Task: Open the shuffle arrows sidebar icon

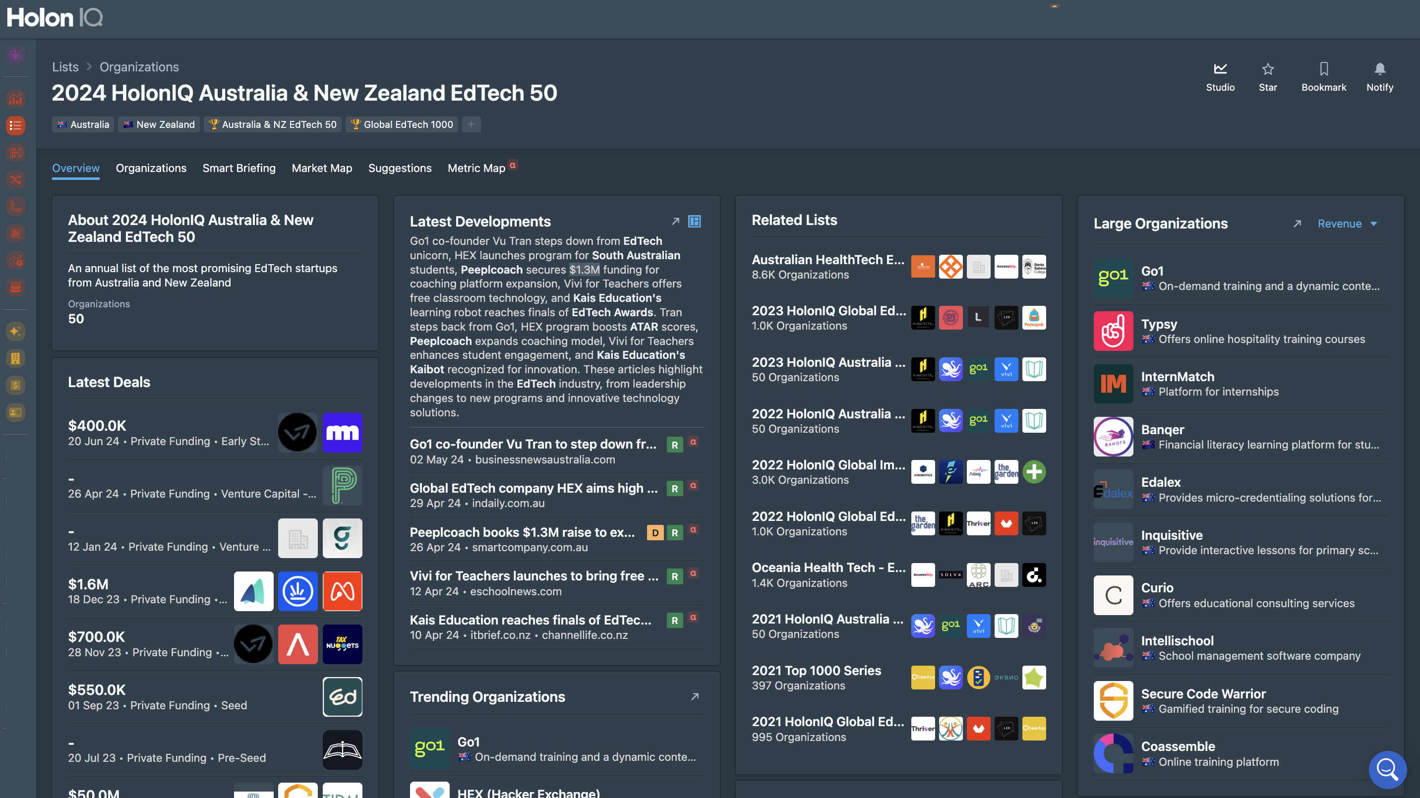Action: pos(15,179)
